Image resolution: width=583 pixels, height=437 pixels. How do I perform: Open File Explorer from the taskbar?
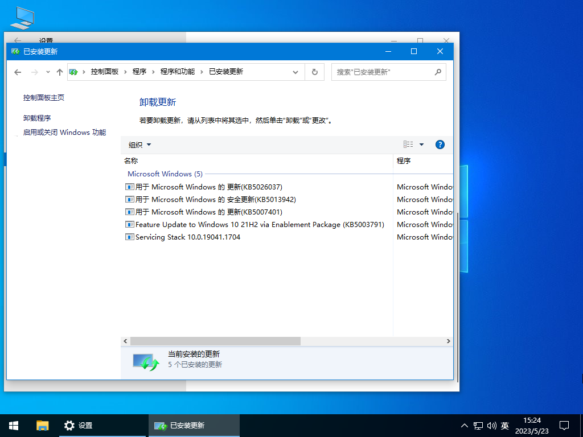pyautogui.click(x=42, y=425)
